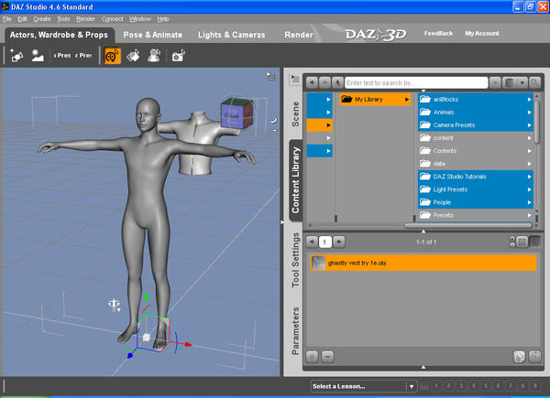Switch results to list view icon
The height and width of the screenshot is (398, 550).
click(x=535, y=242)
